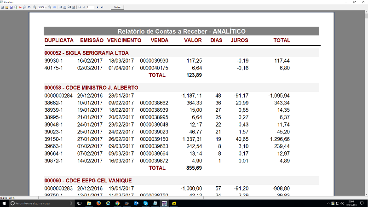
Task: Click the taskbar clock
Action: click(x=351, y=203)
